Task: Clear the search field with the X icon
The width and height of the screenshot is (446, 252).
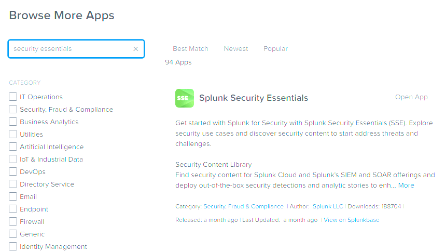Action: point(136,49)
